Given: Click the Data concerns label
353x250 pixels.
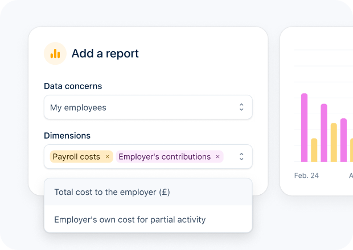Looking at the screenshot, I should (73, 86).
